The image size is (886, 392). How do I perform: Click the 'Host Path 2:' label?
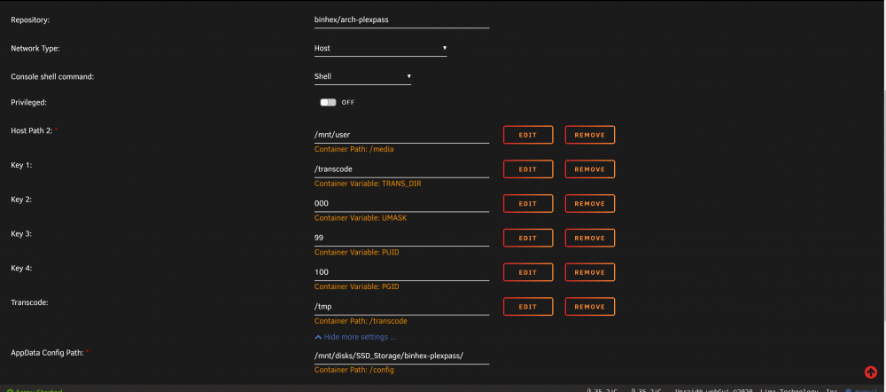click(32, 130)
